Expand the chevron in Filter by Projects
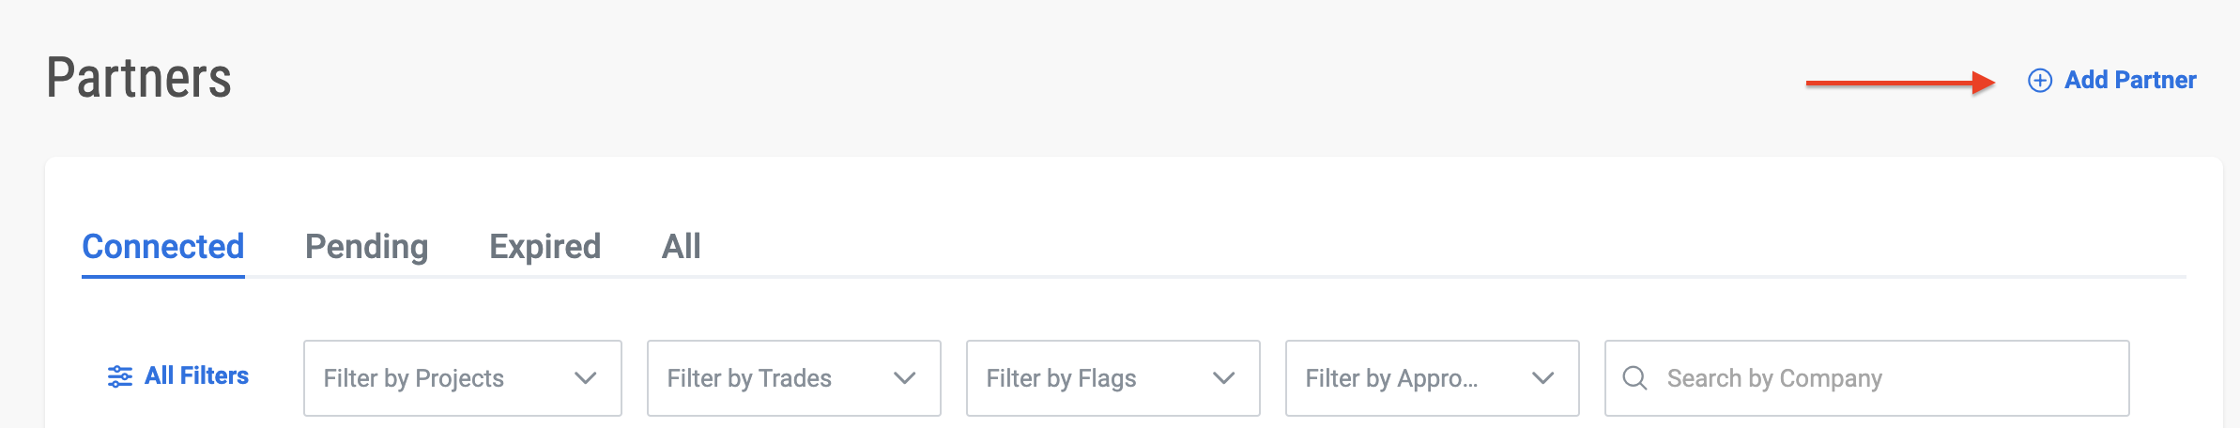The image size is (2240, 428). [586, 378]
